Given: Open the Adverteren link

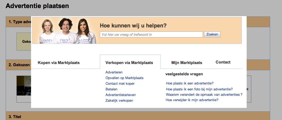Looking at the screenshot, I should click(x=114, y=72).
